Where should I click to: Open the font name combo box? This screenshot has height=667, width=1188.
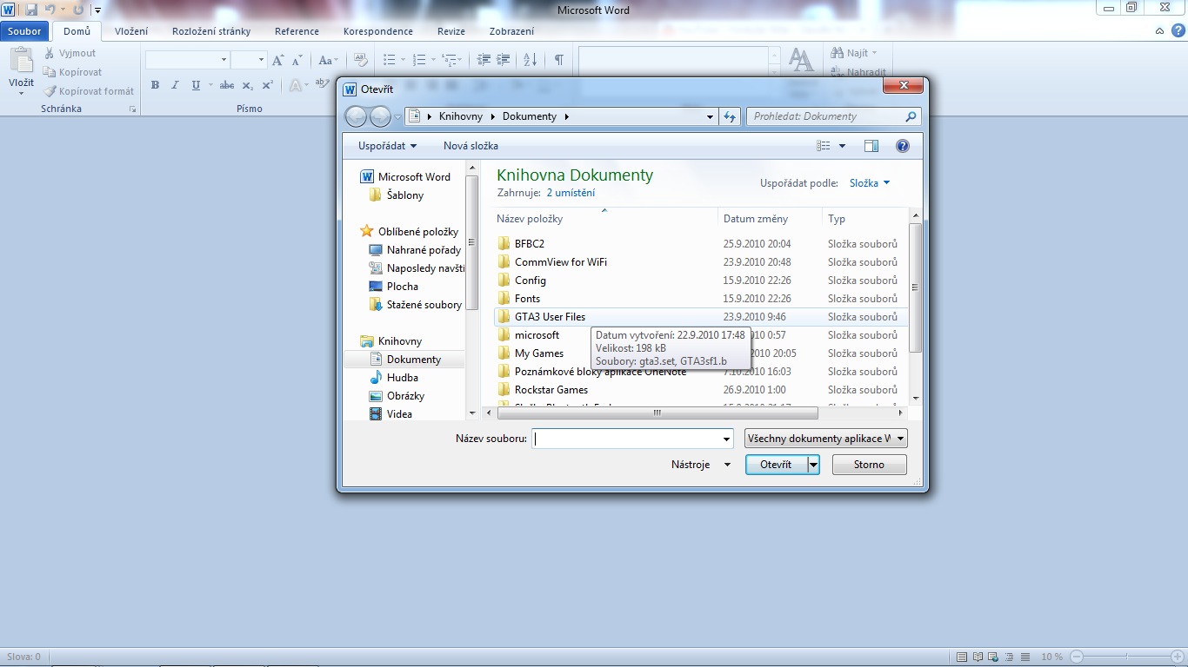click(187, 60)
